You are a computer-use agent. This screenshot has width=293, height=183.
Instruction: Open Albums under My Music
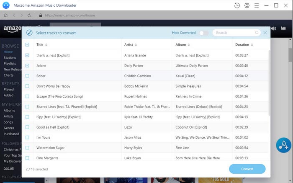9,110
